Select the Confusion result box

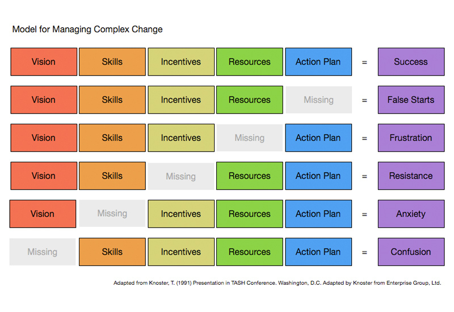pyautogui.click(x=411, y=252)
